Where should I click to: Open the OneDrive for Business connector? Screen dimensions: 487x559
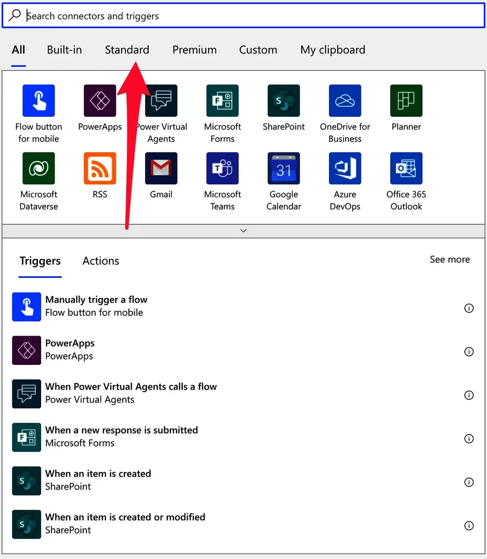(x=345, y=101)
